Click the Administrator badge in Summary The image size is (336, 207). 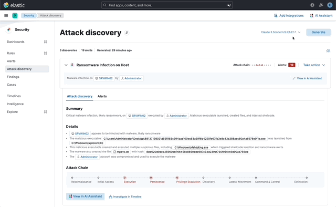[x=176, y=116]
